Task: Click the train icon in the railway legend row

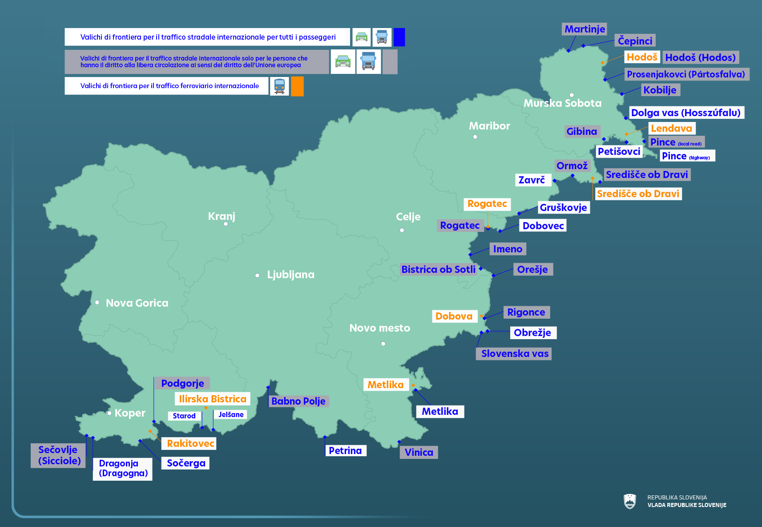Action: click(x=279, y=86)
